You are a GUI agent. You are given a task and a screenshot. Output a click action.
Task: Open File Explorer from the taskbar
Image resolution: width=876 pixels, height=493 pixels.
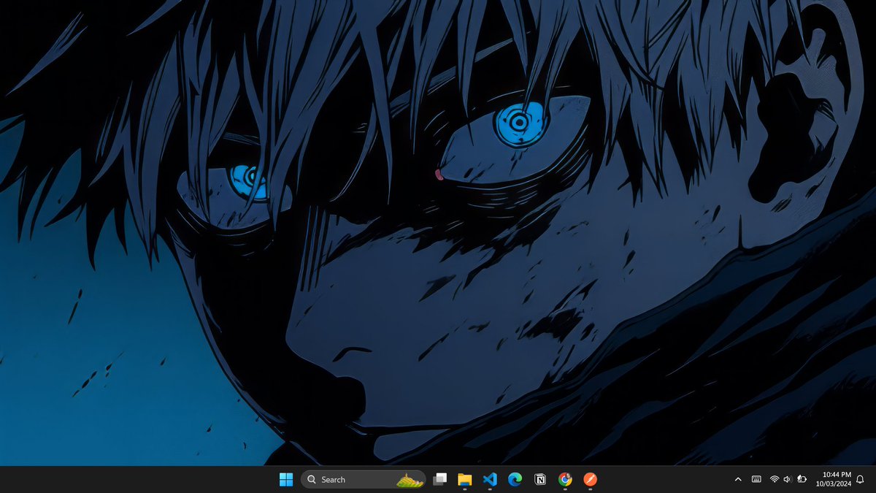(x=465, y=480)
